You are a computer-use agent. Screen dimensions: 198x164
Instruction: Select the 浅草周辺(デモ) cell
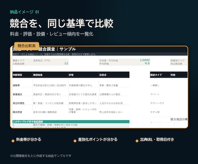point(42,60)
